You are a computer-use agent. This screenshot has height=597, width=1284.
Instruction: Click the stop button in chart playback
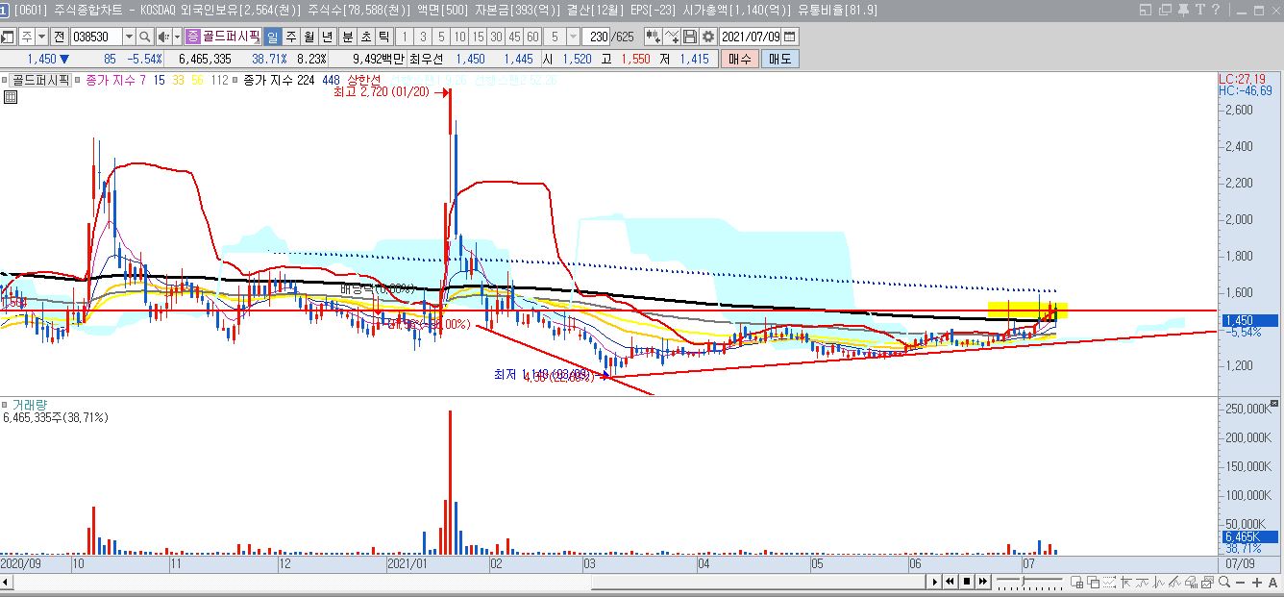(x=967, y=582)
